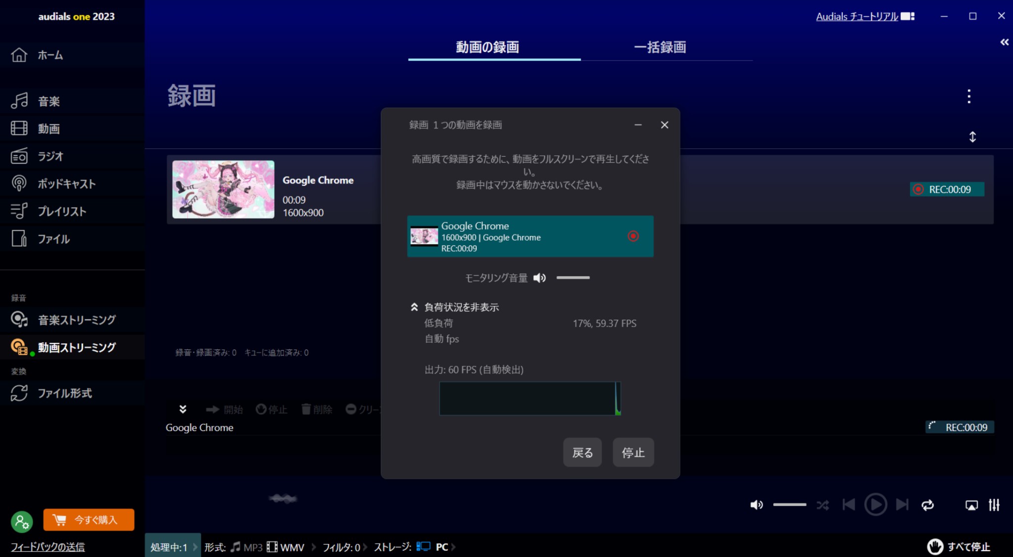Image resolution: width=1013 pixels, height=557 pixels.
Task: Click the REC:00:09 status in task row
Action: point(960,427)
